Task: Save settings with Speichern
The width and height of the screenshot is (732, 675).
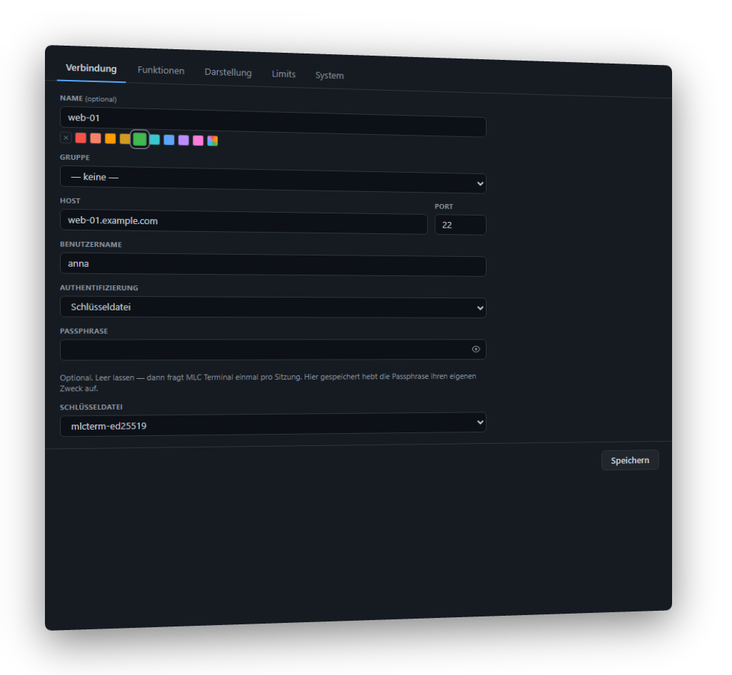Action: tap(630, 460)
